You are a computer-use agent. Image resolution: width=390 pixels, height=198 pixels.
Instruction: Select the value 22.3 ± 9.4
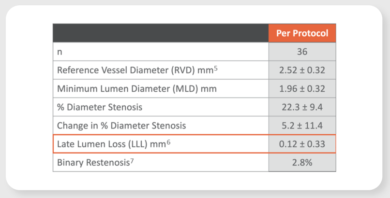tap(302, 107)
